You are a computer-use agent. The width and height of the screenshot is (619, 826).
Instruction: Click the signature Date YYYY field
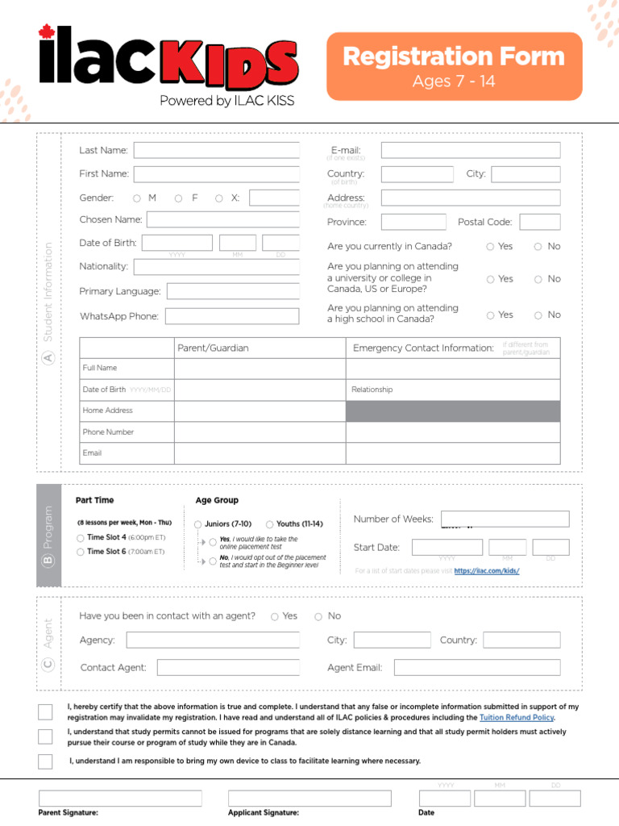[445, 798]
